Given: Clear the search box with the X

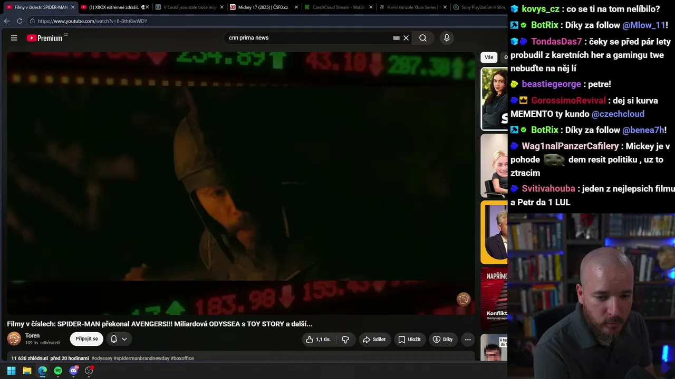Looking at the screenshot, I should click(x=406, y=38).
